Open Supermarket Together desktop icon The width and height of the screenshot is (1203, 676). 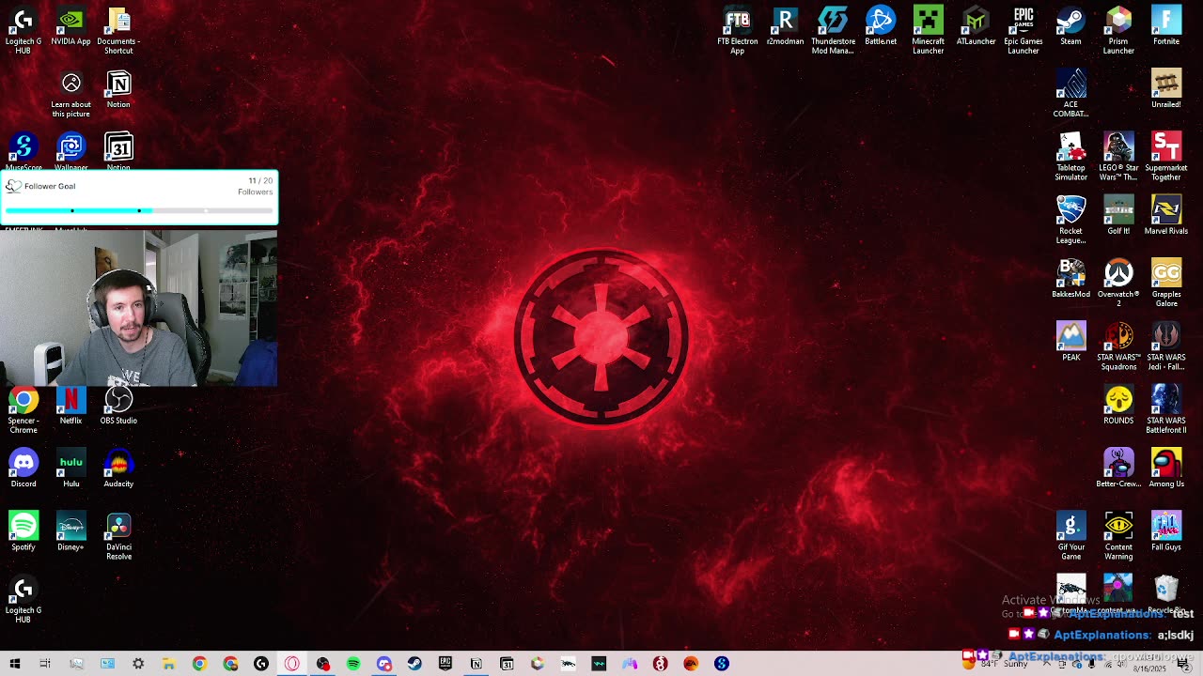tap(1166, 157)
